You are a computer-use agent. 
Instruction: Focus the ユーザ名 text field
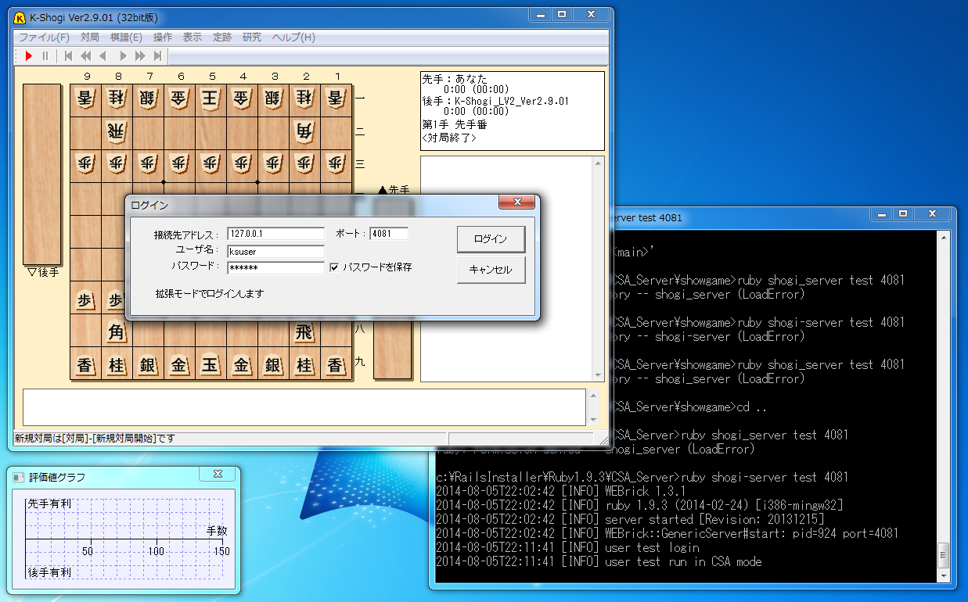(275, 252)
